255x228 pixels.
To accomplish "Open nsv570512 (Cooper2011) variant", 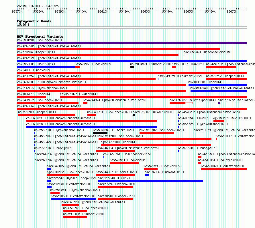I will tap(225, 76).
